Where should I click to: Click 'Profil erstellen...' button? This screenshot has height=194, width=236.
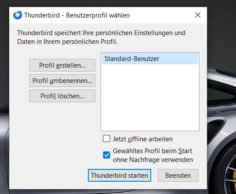[x=62, y=65]
